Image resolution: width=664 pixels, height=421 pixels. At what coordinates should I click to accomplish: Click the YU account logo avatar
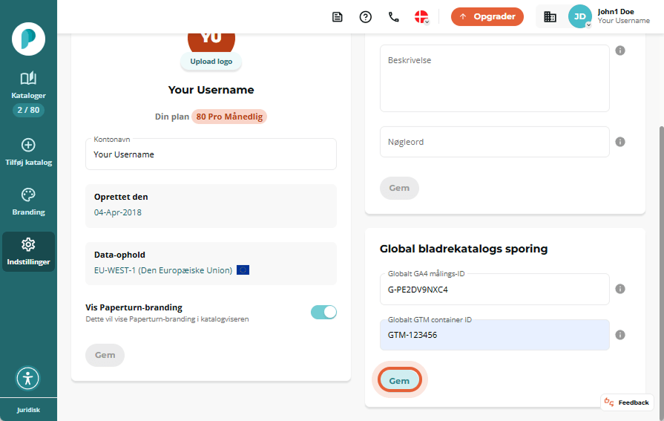click(211, 42)
